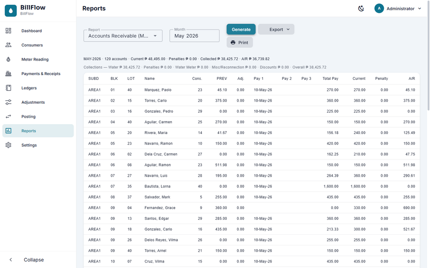
Task: Click the Name column header
Action: pyautogui.click(x=149, y=79)
